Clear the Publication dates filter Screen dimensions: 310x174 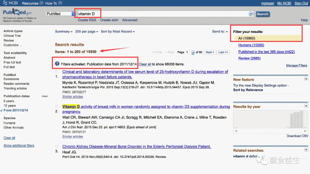click(x=45, y=96)
